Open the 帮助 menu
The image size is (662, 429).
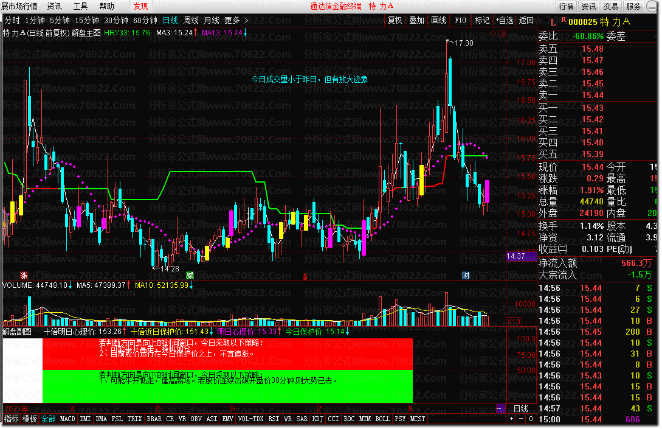click(107, 6)
